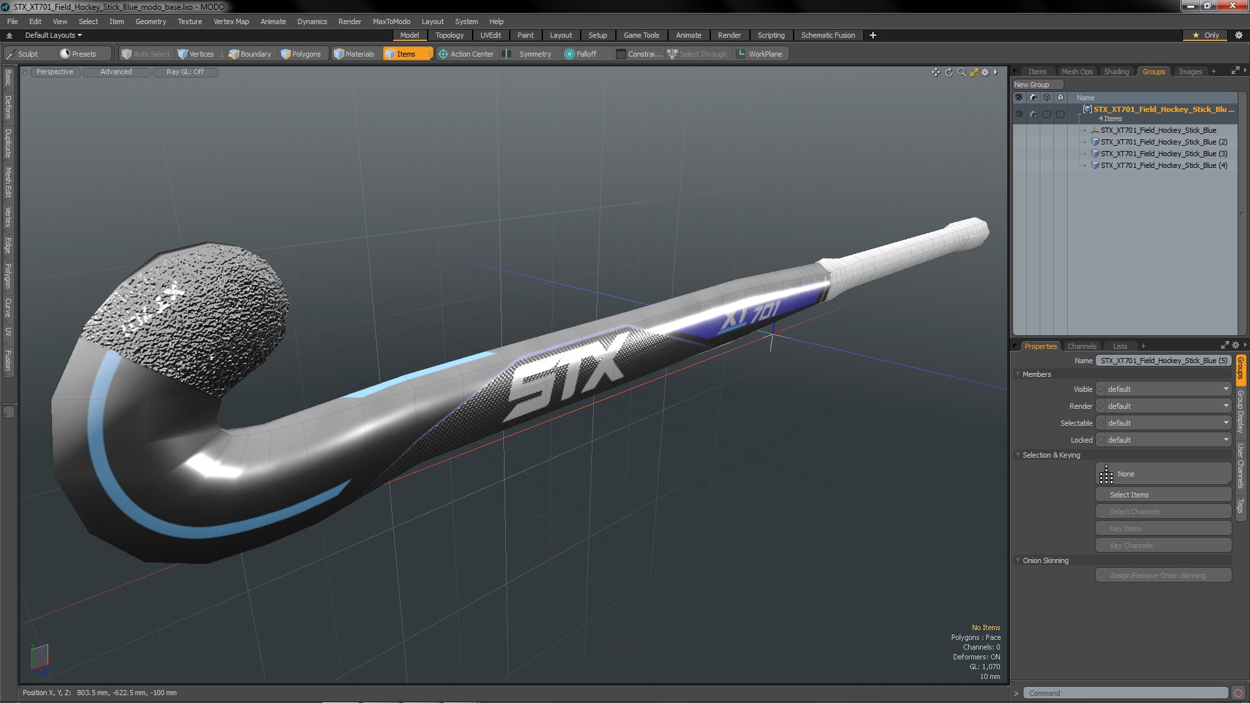Collapse the Selection & Keying section

(1018, 455)
